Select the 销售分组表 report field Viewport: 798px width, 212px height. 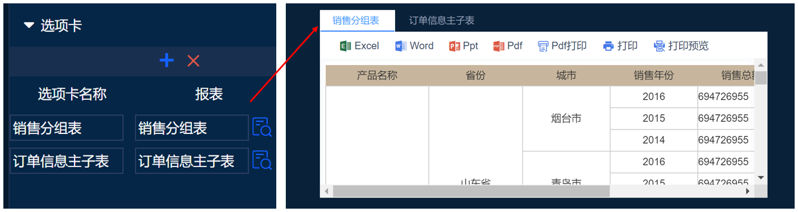[192, 128]
